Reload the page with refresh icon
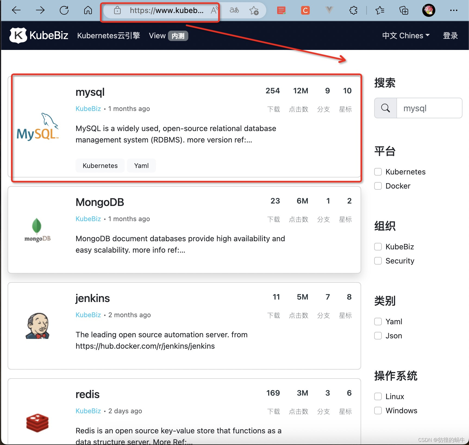Image resolution: width=469 pixels, height=445 pixels. 64,10
